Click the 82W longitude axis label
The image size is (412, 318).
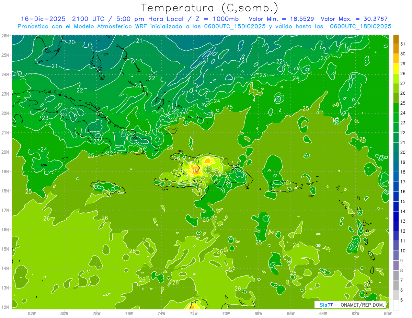(x=32, y=313)
